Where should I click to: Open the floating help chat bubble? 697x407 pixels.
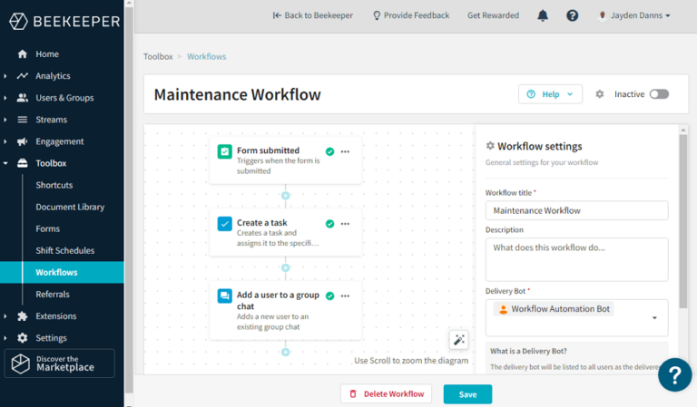pos(675,375)
